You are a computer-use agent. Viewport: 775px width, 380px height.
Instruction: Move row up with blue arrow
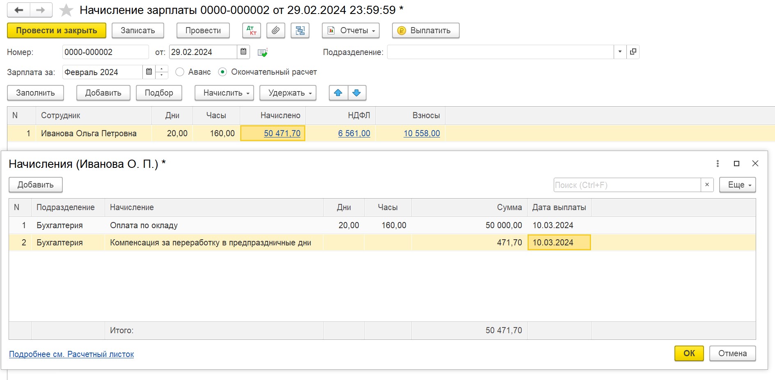click(338, 93)
